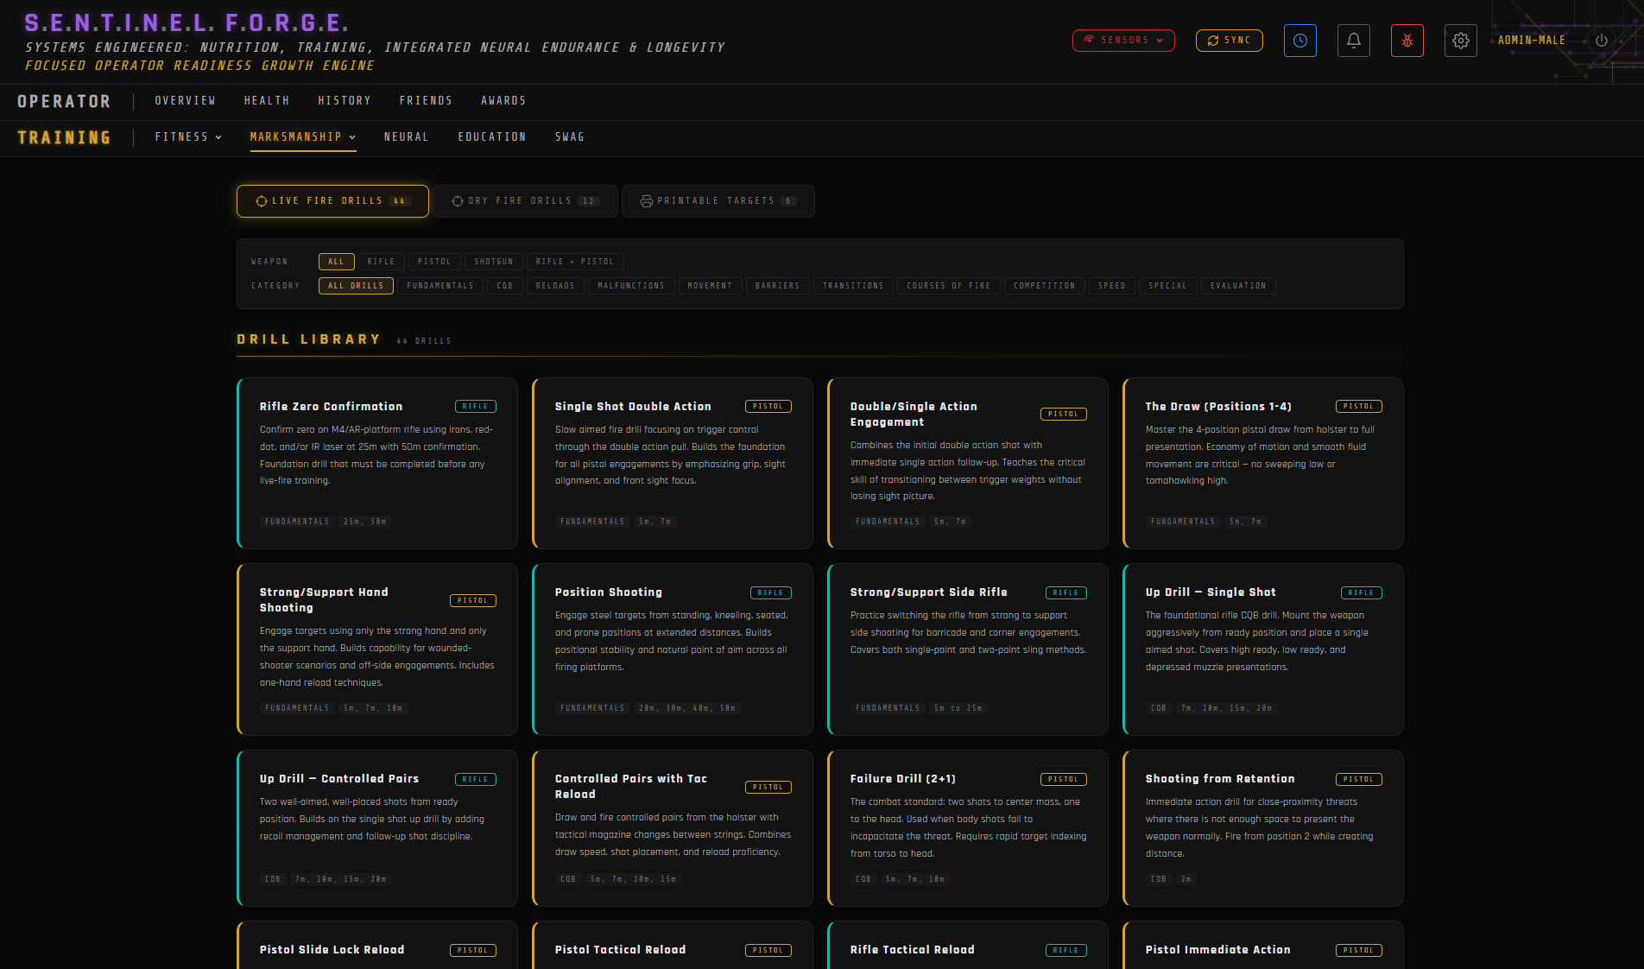Click the clock history icon in the header
Screen dimensions: 1644x969
(1299, 40)
